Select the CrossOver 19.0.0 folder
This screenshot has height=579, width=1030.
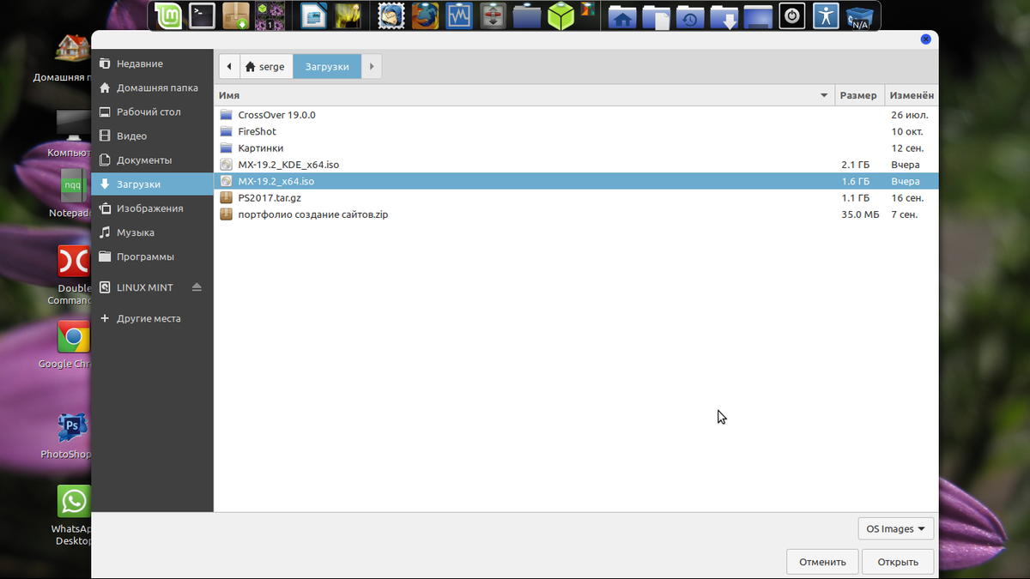[x=576, y=115]
